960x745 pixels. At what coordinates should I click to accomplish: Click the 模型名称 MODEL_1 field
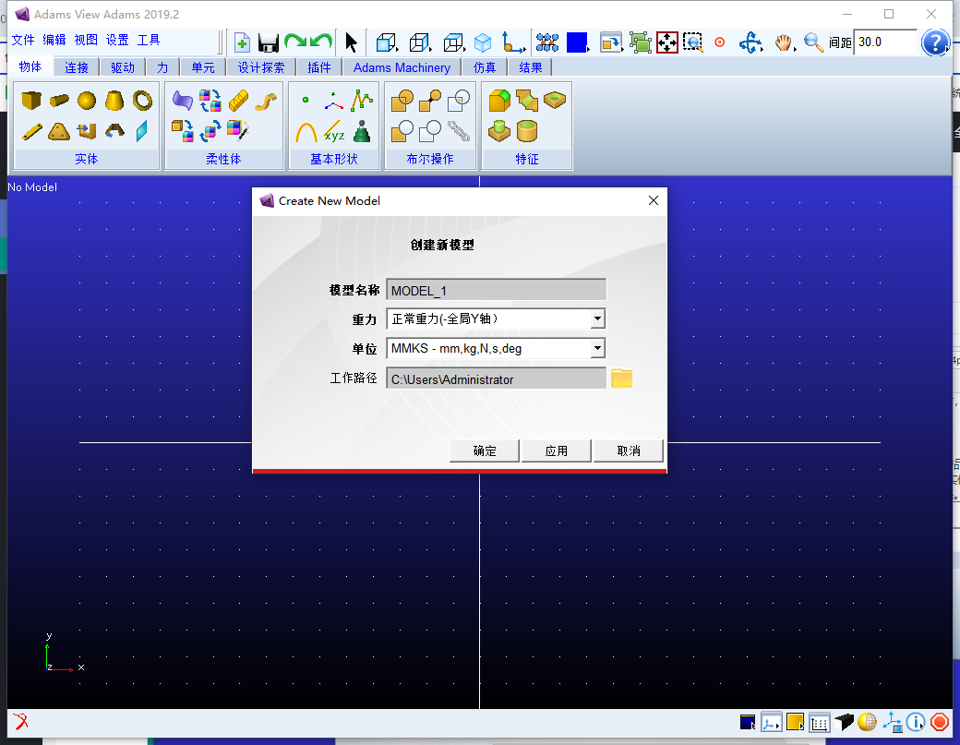(496, 290)
